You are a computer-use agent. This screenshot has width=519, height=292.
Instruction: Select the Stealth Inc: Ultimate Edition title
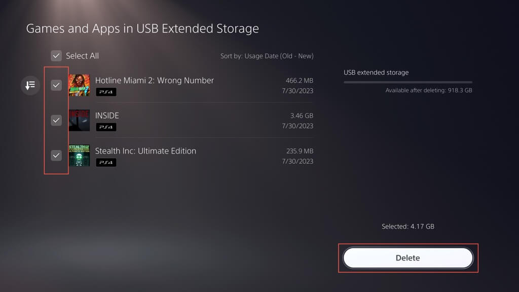pos(145,151)
